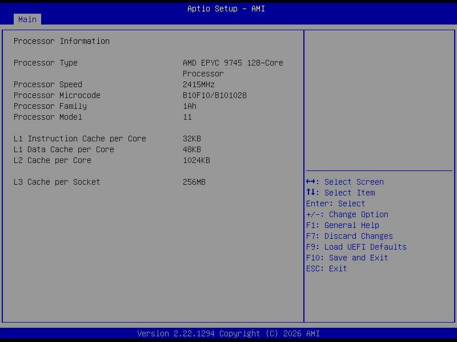457x342 pixels.
Task: Click the B10F10/B101028 microcode value
Action: coord(215,95)
